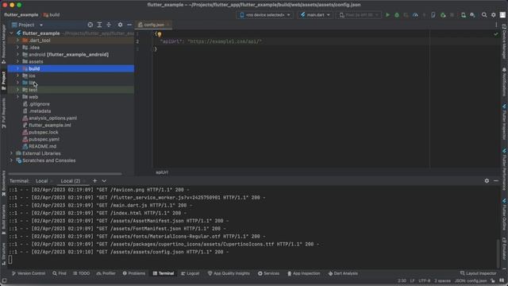Run the app with the green Run button
The height and width of the screenshot is (286, 508).
(x=387, y=15)
